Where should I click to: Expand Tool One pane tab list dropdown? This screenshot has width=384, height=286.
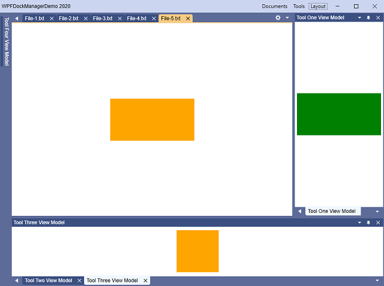(x=377, y=212)
